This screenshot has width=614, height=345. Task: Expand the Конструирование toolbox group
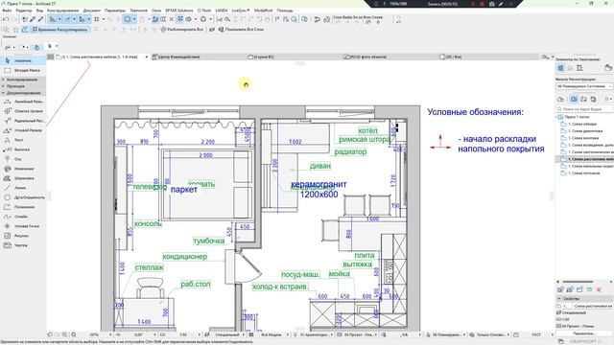tap(23, 80)
